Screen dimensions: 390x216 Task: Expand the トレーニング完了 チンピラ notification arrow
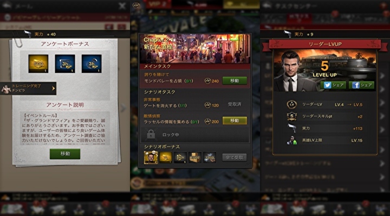pos(54,88)
